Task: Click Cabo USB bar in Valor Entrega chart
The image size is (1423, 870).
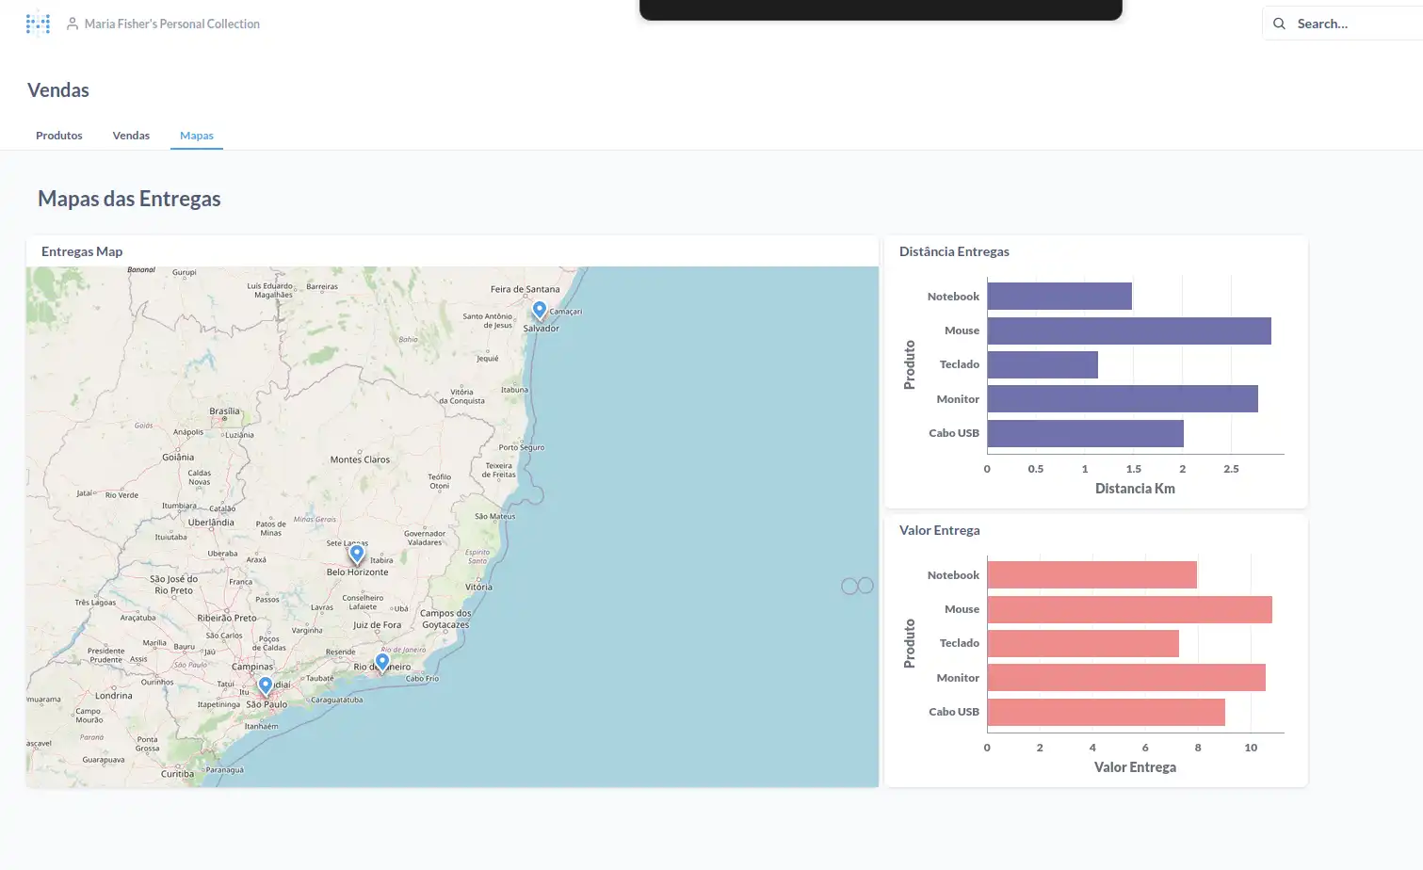Action: [x=1107, y=712]
